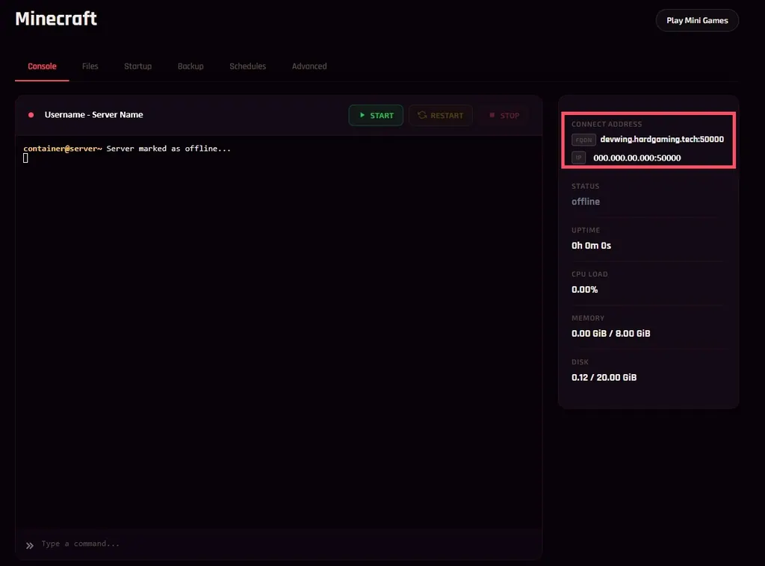Click the CPU load value '0.00%'
The image size is (765, 566).
point(584,289)
